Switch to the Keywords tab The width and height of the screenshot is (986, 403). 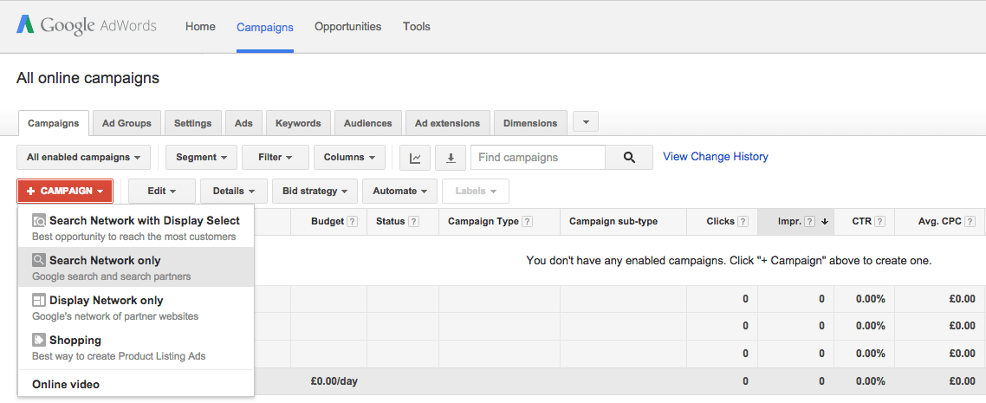coord(298,123)
